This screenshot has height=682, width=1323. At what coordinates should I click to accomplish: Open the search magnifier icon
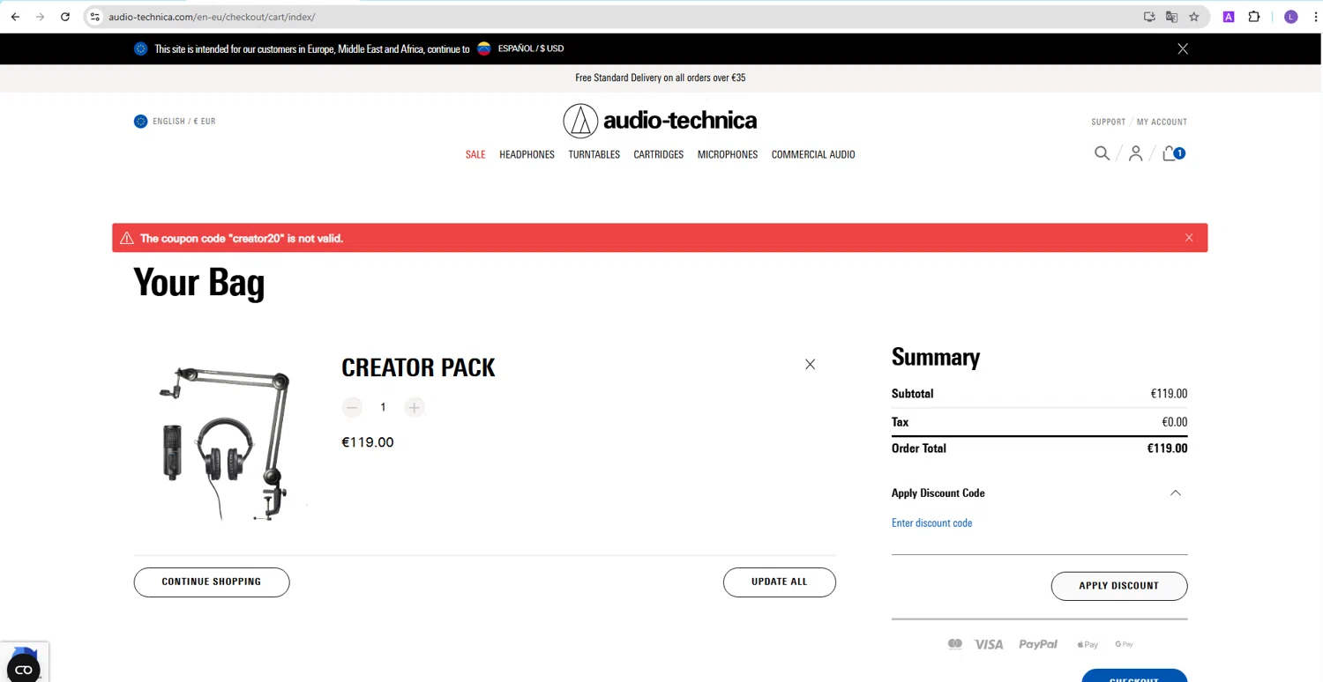coord(1102,153)
